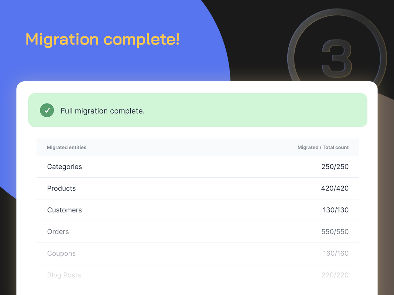Select the Products row label

pos(61,188)
